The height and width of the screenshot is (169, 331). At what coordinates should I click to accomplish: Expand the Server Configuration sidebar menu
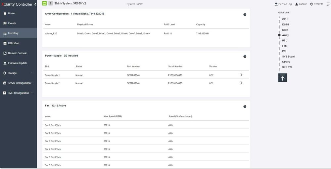coord(18,83)
